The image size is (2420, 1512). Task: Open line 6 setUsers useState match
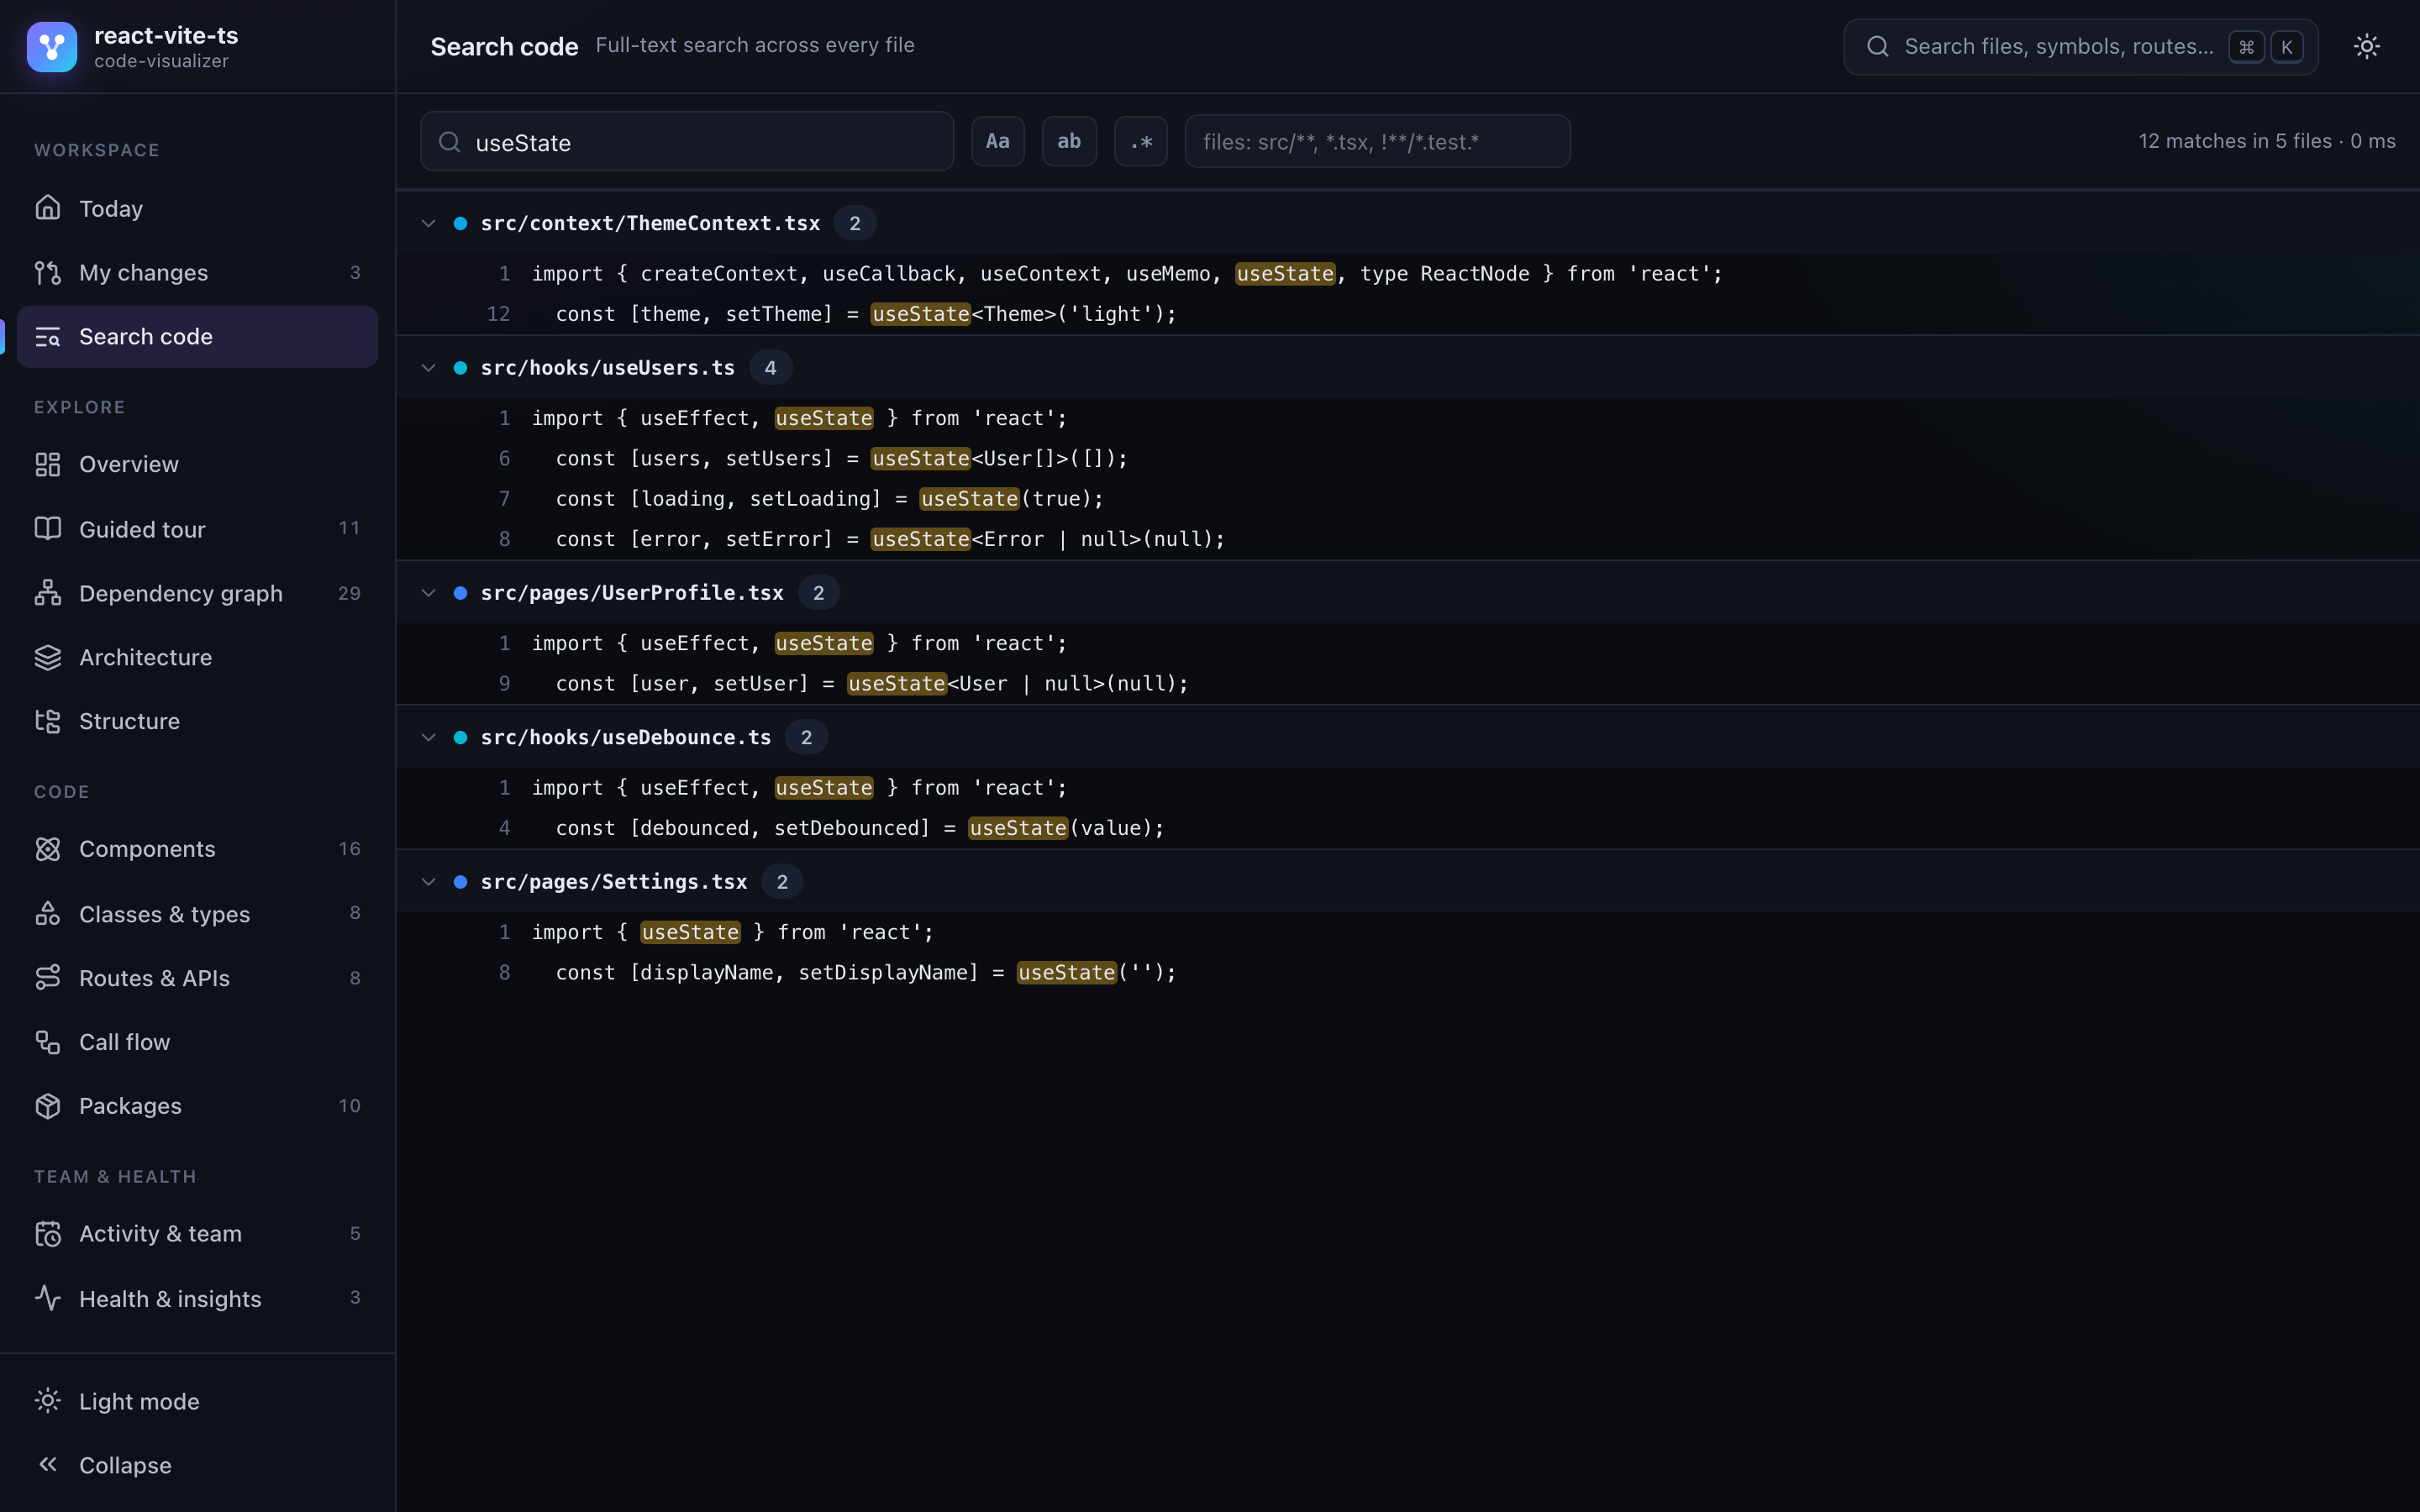pos(1408,459)
